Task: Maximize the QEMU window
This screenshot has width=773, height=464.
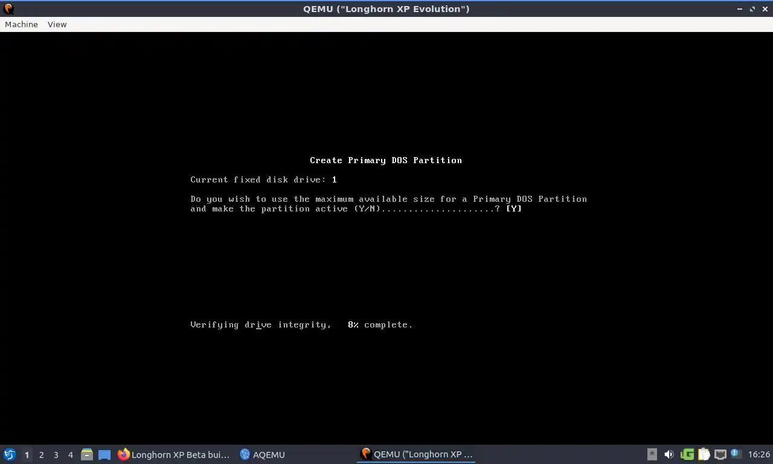Action: click(x=752, y=9)
